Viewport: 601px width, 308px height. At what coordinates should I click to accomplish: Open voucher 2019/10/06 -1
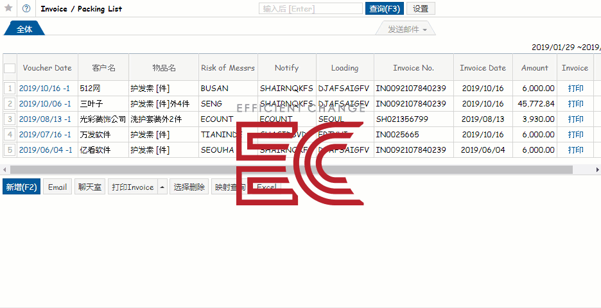tap(45, 104)
